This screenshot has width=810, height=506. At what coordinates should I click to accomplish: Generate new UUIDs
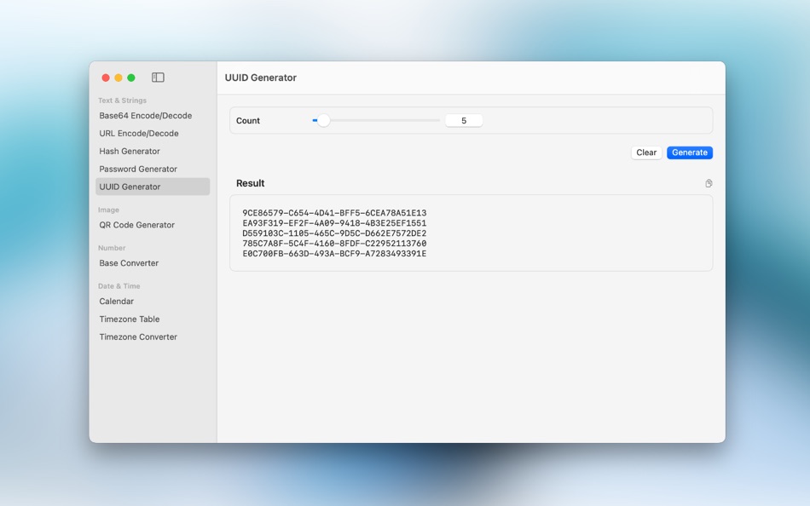click(x=689, y=152)
